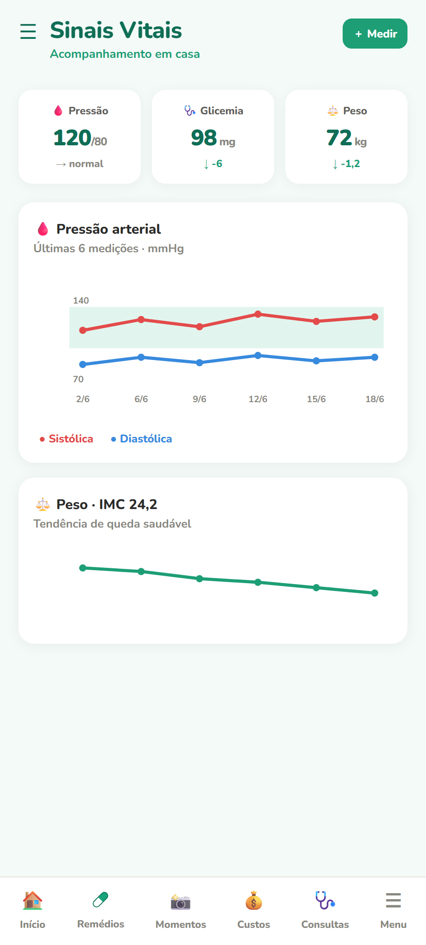Go to Início home tab
The width and height of the screenshot is (426, 945).
[x=32, y=910]
